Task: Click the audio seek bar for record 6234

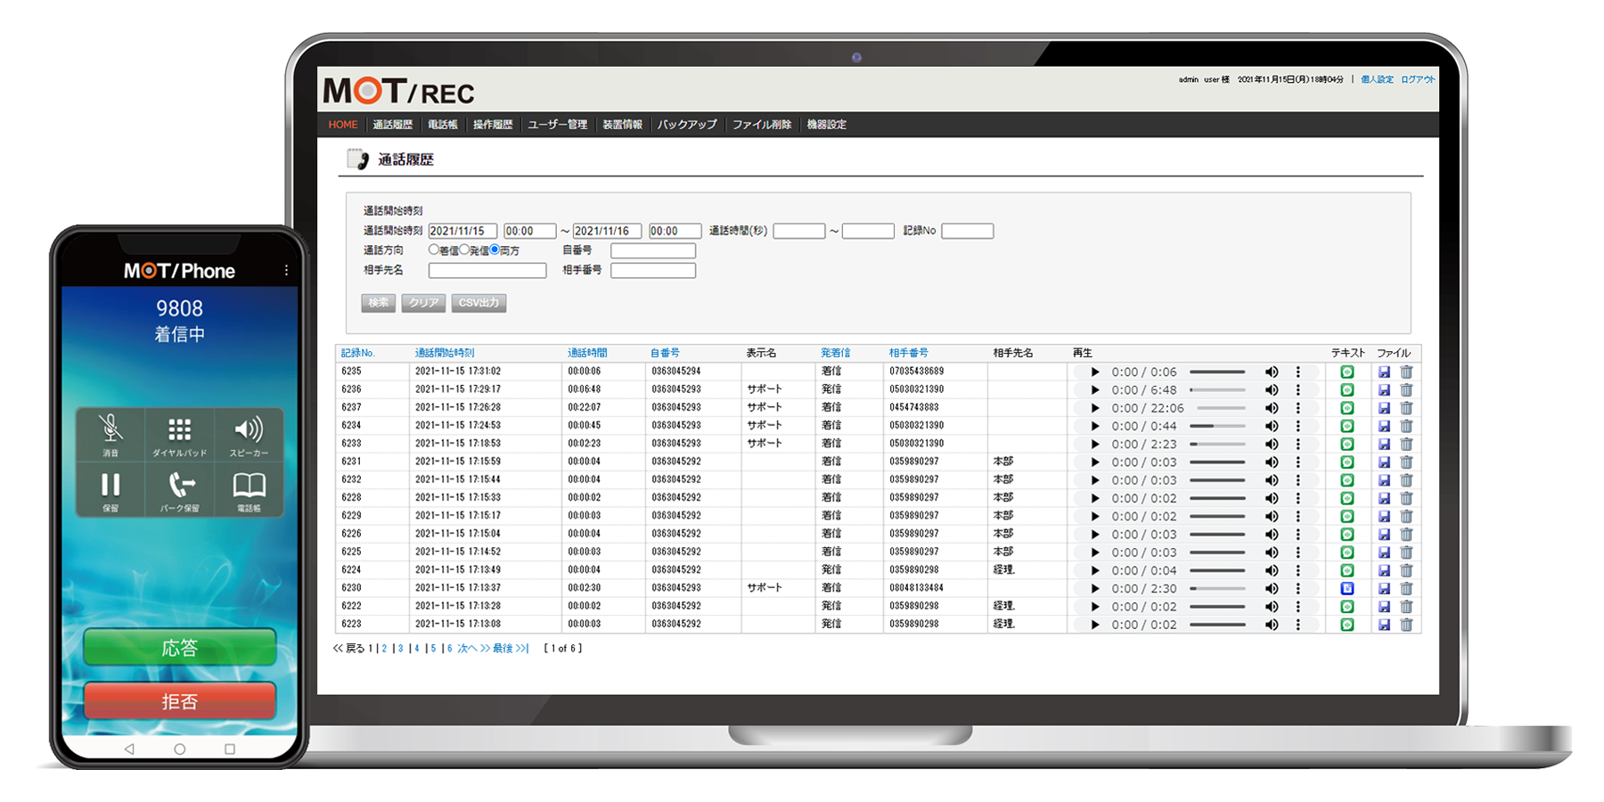Action: pos(1217,426)
